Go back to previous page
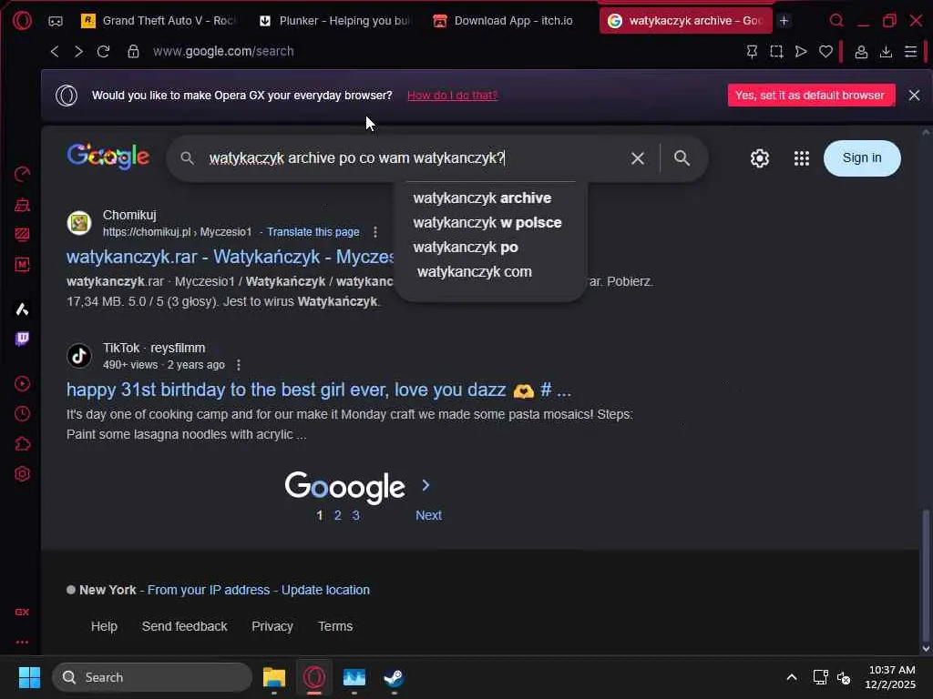This screenshot has height=699, width=933. (x=55, y=52)
